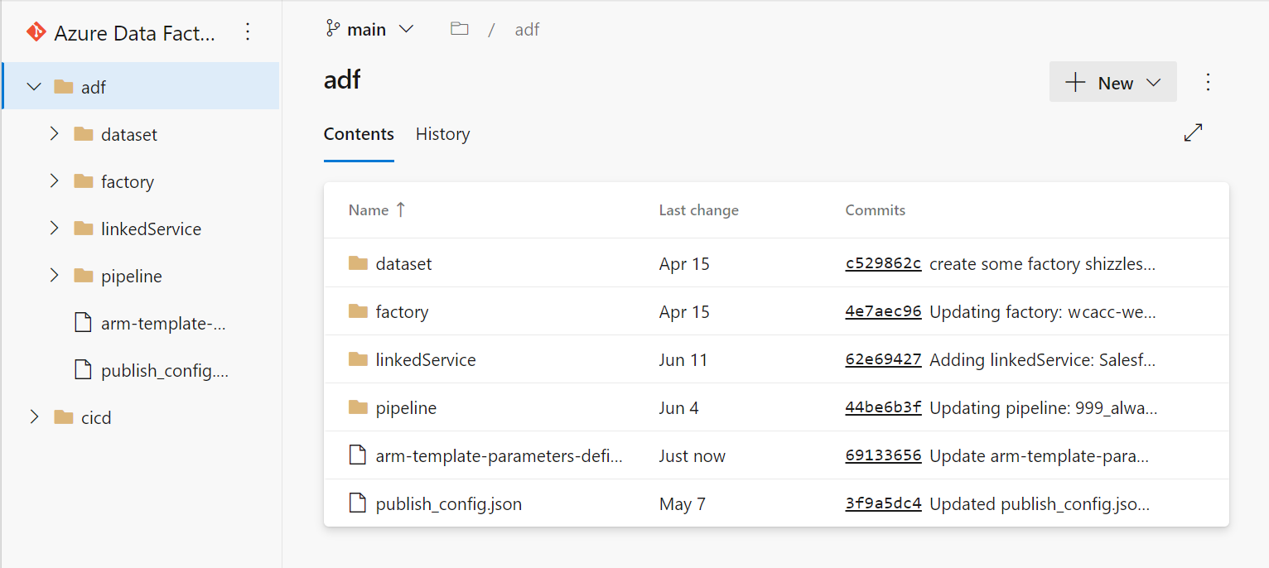Click the publish_config.json file icon
The width and height of the screenshot is (1269, 568).
(x=358, y=503)
